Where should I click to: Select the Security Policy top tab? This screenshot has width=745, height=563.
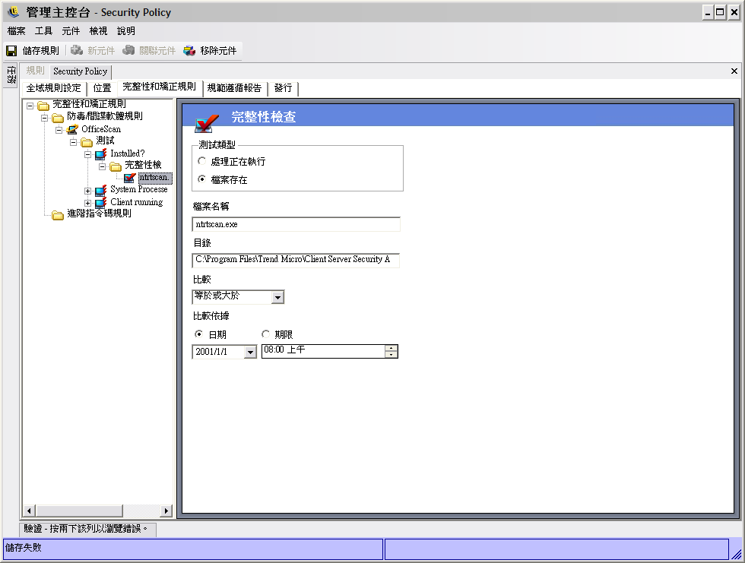(81, 71)
